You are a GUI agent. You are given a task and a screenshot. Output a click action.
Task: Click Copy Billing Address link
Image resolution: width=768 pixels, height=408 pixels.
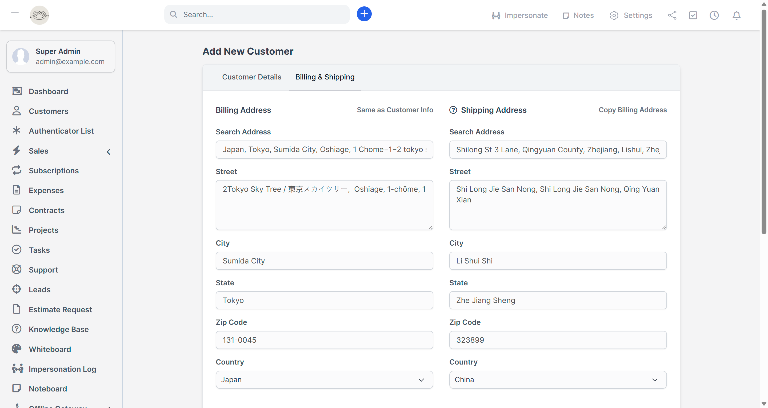click(x=632, y=110)
